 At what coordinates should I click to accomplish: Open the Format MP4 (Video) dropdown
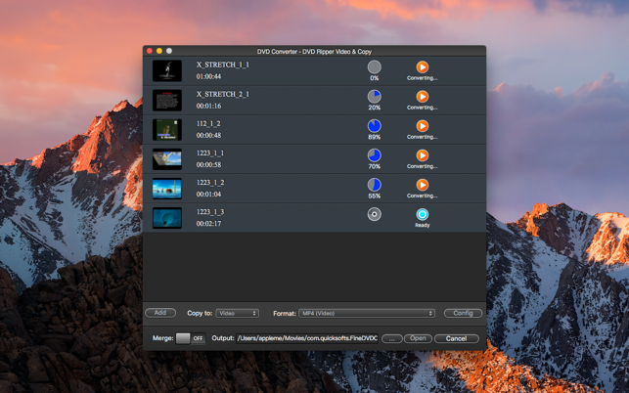[367, 313]
